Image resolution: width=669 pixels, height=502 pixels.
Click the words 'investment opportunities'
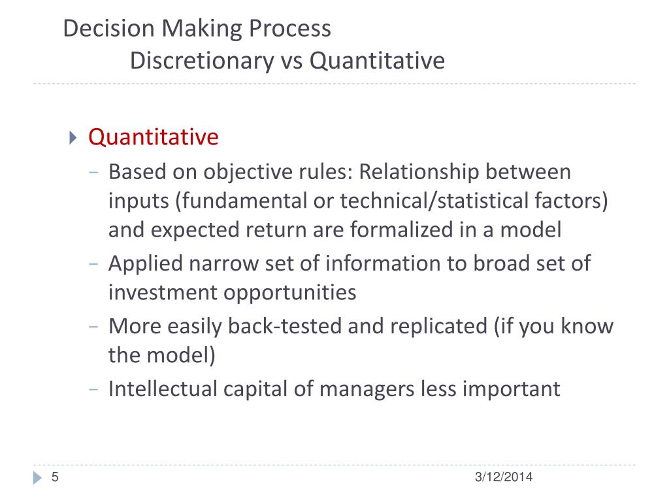232,293
